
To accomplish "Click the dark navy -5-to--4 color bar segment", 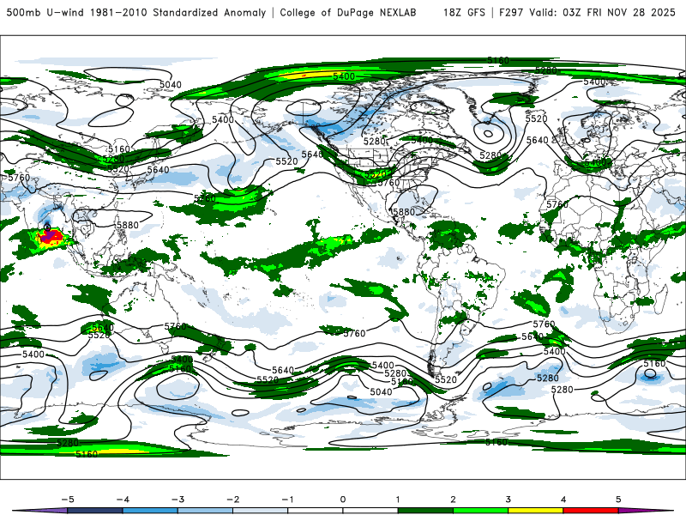I will pos(95,511).
